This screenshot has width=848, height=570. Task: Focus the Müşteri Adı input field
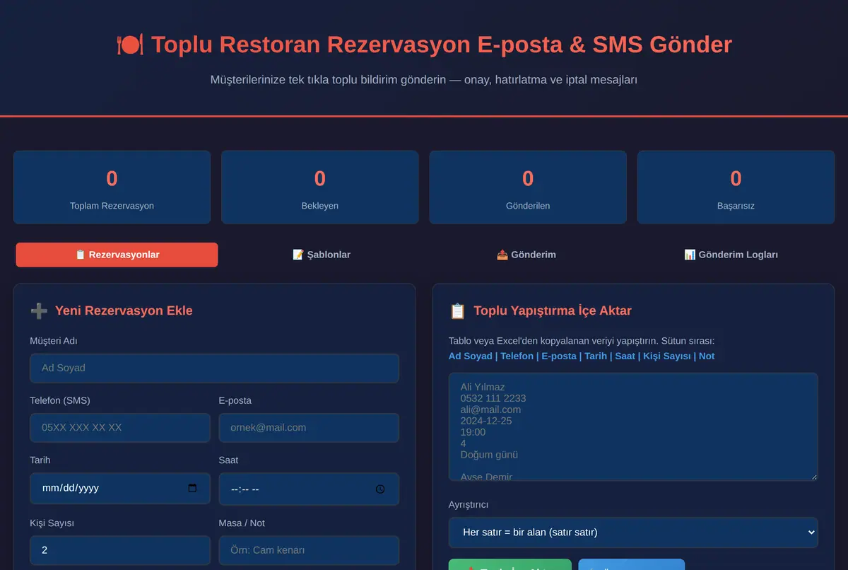point(215,368)
